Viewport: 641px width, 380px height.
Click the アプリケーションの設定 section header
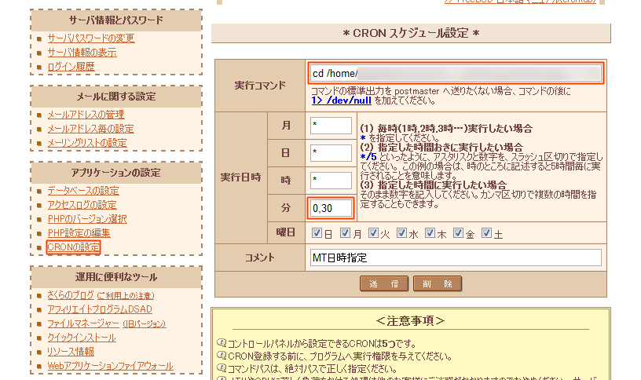116,173
